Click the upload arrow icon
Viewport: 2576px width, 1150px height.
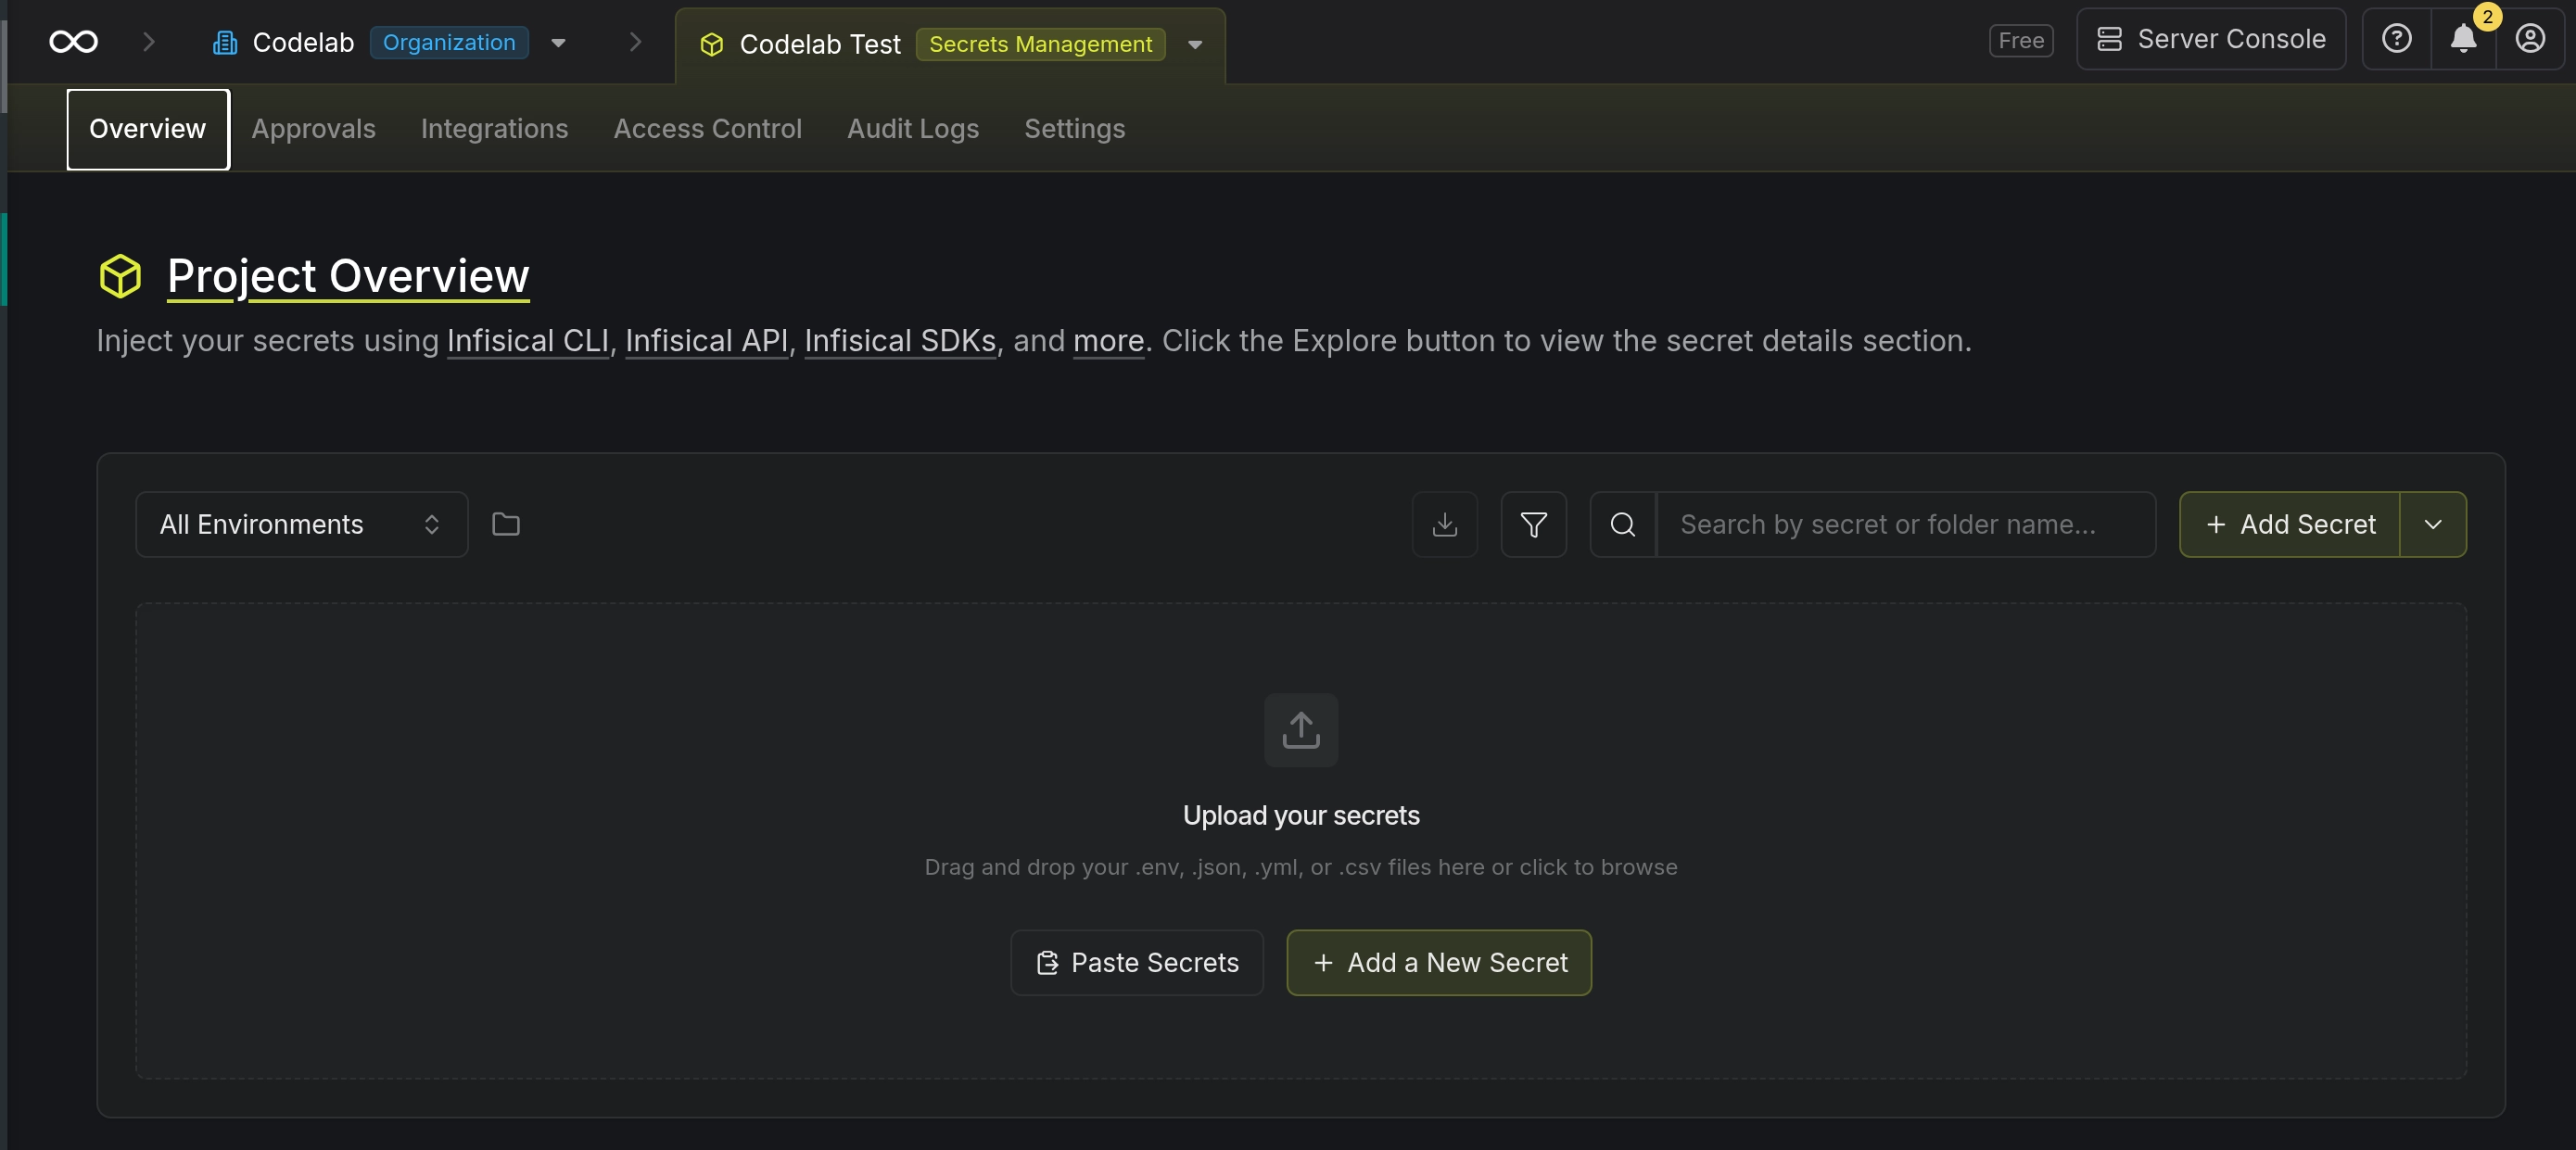1301,730
